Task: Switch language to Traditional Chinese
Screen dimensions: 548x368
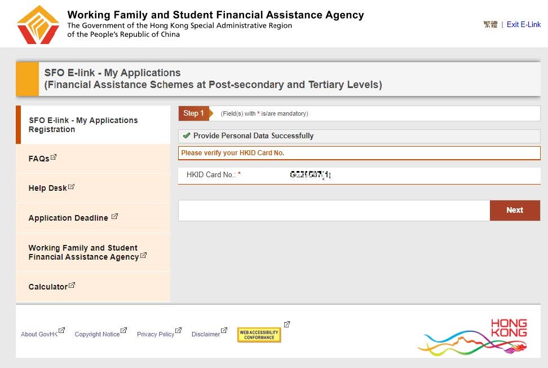Action: 490,25
